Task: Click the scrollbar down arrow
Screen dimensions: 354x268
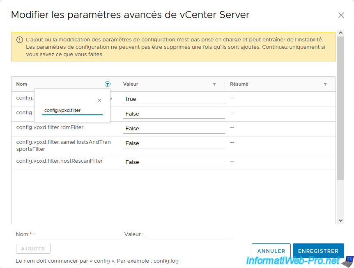Action: (341, 220)
